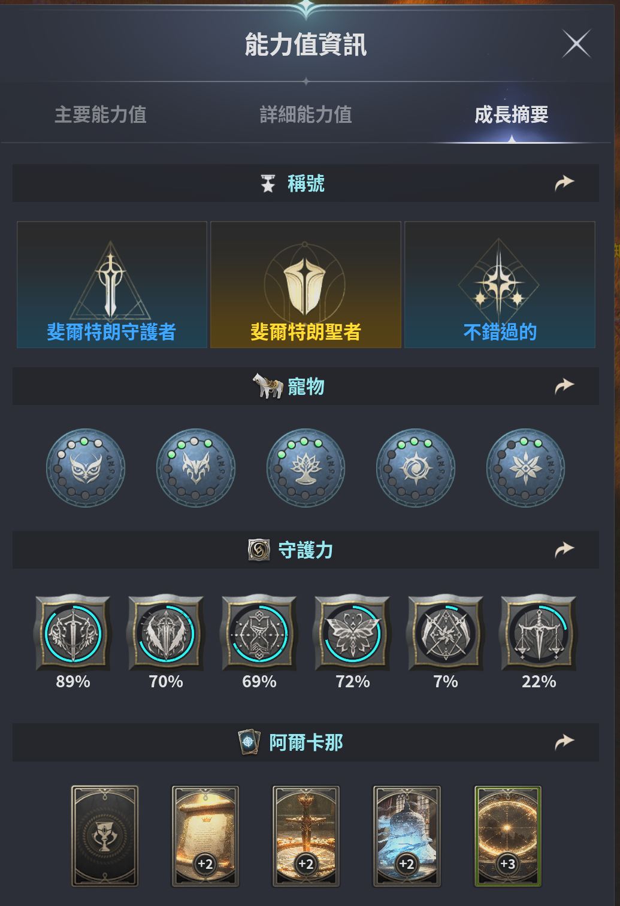
Task: Expand the 寵物 section arrow
Action: pos(564,386)
